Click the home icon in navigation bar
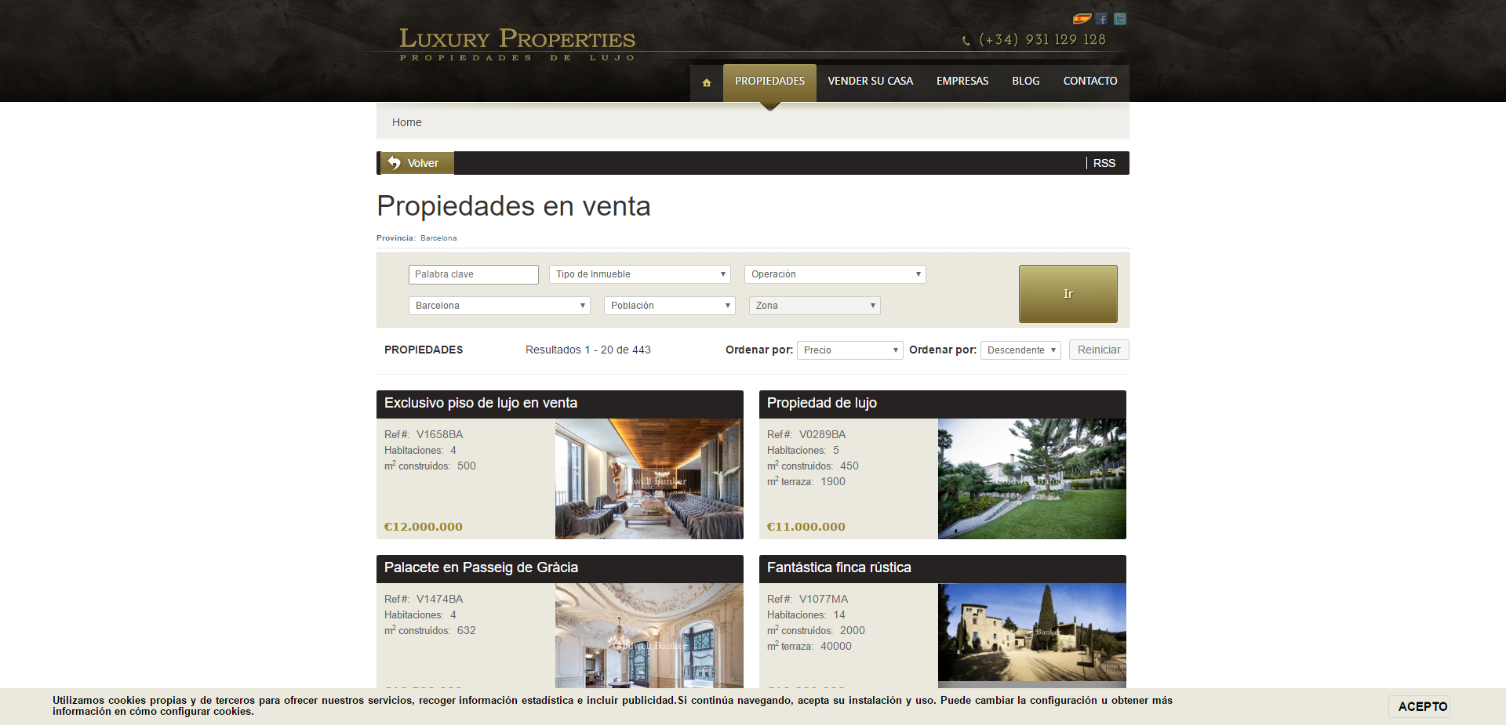This screenshot has height=725, width=1506. (x=707, y=82)
